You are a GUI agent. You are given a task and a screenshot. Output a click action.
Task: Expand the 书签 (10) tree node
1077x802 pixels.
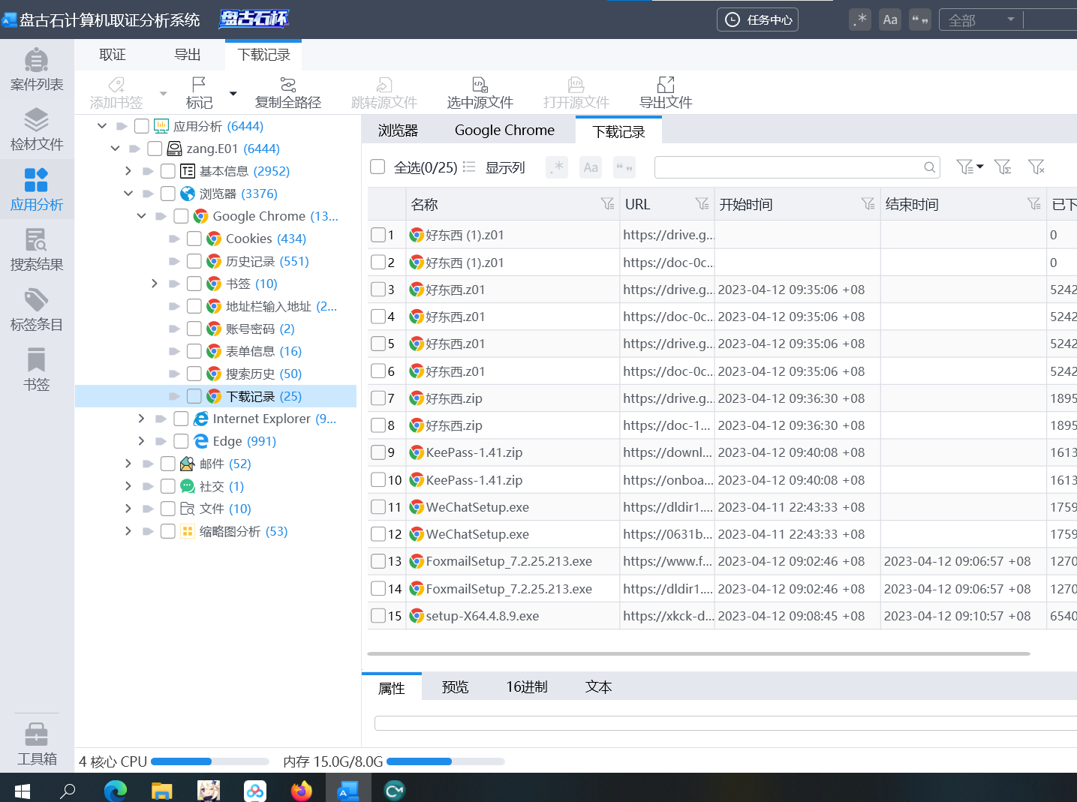coord(155,284)
